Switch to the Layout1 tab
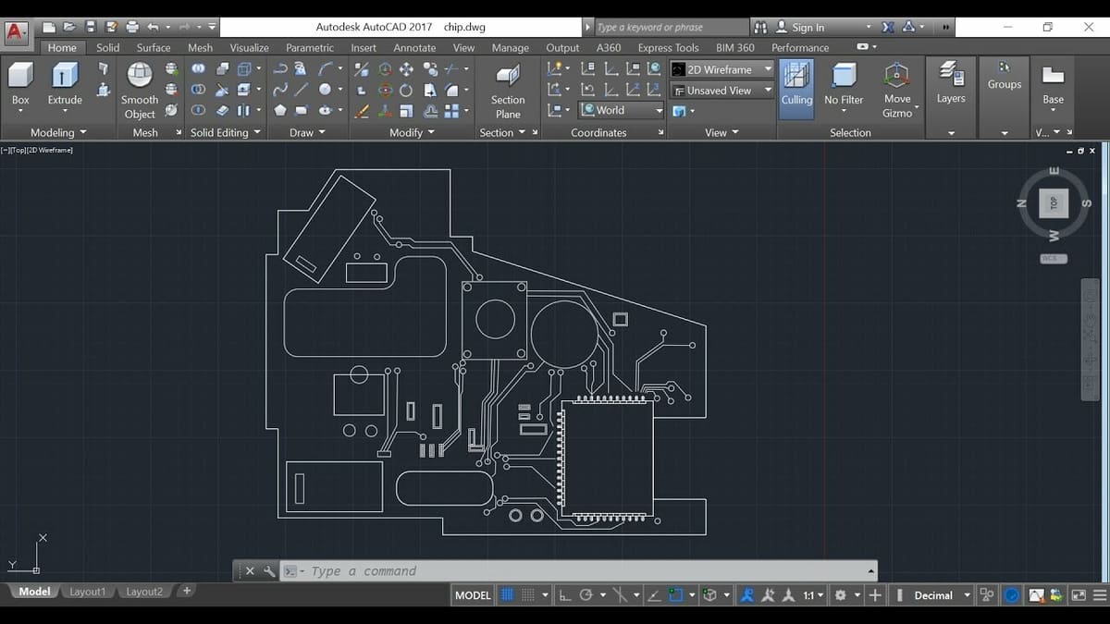Image resolution: width=1110 pixels, height=624 pixels. click(87, 592)
